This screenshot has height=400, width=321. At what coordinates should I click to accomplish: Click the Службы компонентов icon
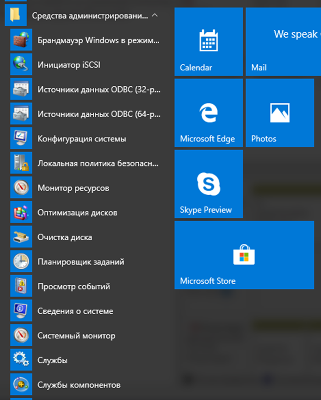(x=21, y=384)
